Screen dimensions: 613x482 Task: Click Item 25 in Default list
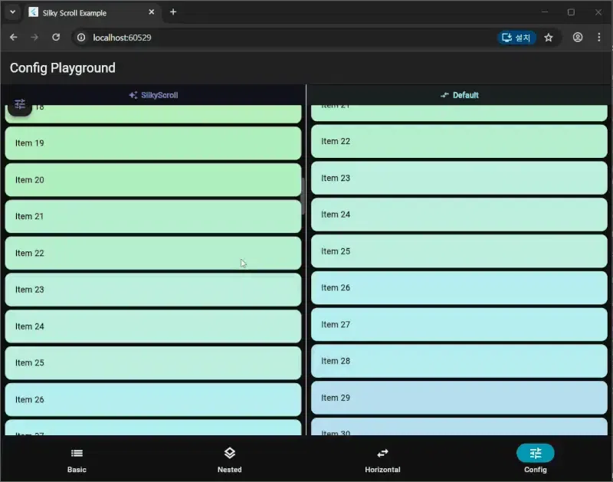459,251
